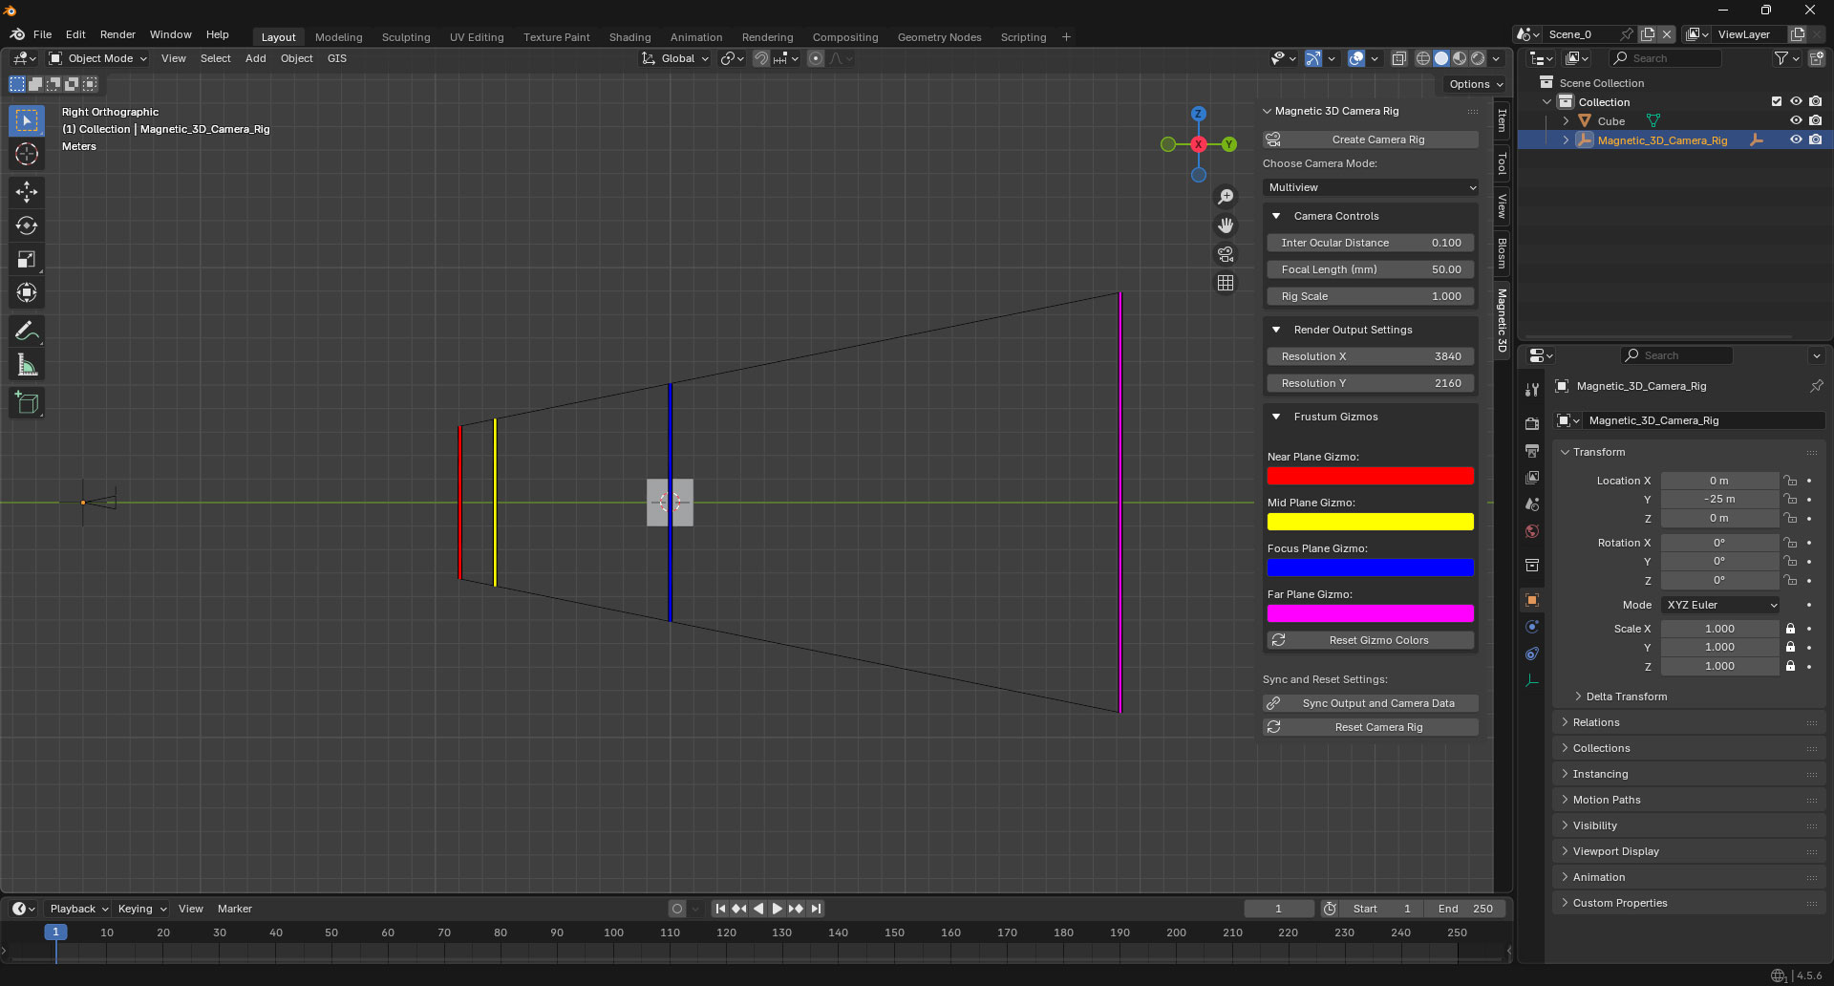Select the Annotate tool
This screenshot has height=986, width=1834.
[27, 332]
